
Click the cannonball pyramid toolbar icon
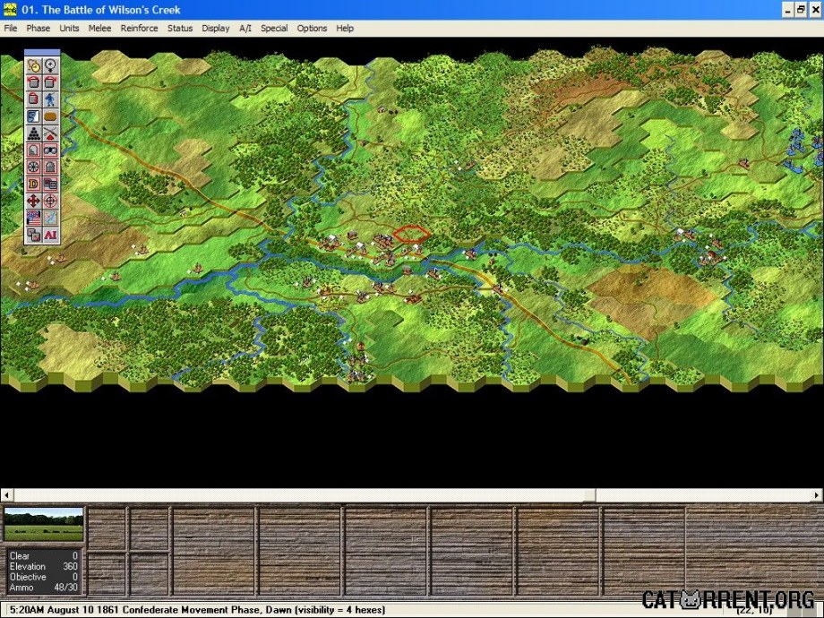pyautogui.click(x=34, y=133)
